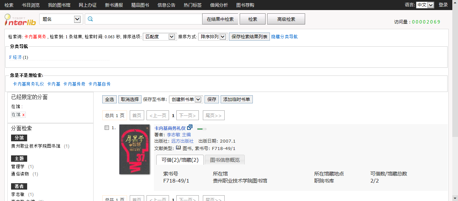Click the 厚黑学 book cover thumbnail
Image resolution: width=458 pixels, height=201 pixels.
[134, 149]
